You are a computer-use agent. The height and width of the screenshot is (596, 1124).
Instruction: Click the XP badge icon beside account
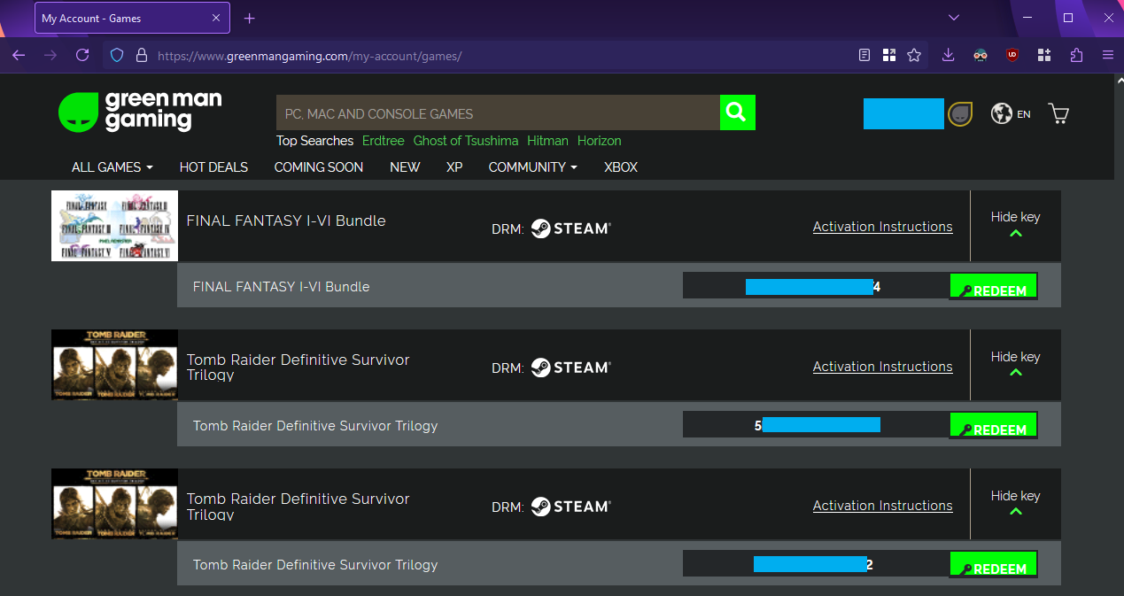(960, 113)
